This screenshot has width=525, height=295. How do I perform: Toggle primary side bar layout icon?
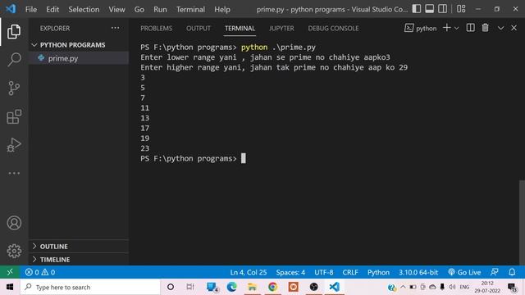[417, 9]
